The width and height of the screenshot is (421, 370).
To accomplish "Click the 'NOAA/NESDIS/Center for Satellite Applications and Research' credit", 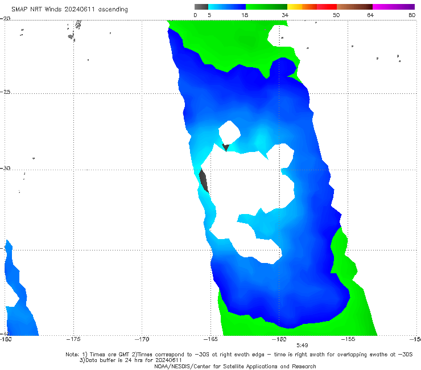I will (235, 367).
